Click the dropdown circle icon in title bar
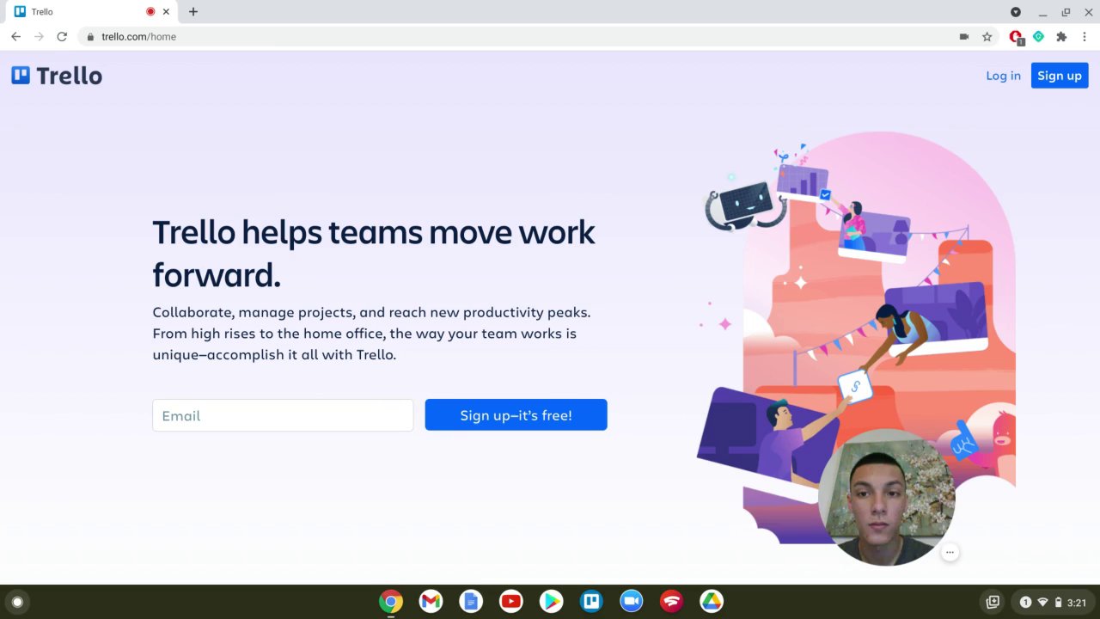Screen dimensions: 1100x619 pos(1016,12)
